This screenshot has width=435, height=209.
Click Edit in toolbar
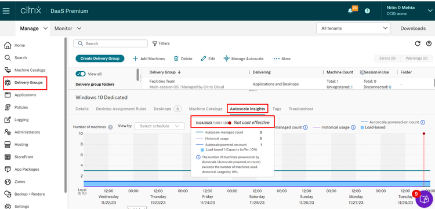click(208, 58)
